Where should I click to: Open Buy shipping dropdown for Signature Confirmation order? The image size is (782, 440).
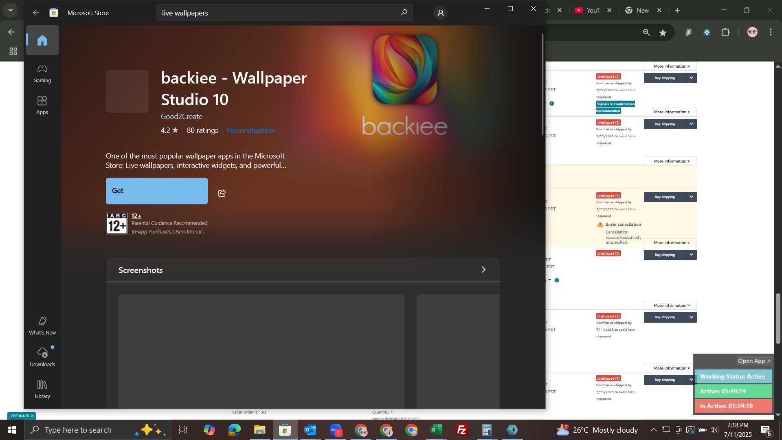coord(692,78)
